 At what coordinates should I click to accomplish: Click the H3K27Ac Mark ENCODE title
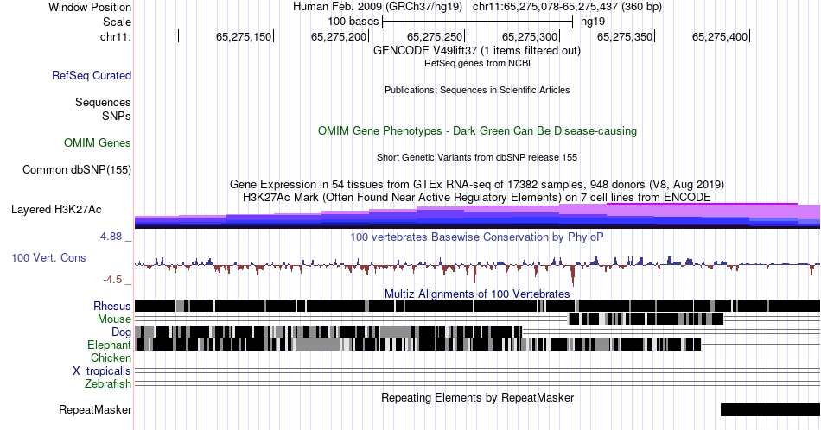477,197
